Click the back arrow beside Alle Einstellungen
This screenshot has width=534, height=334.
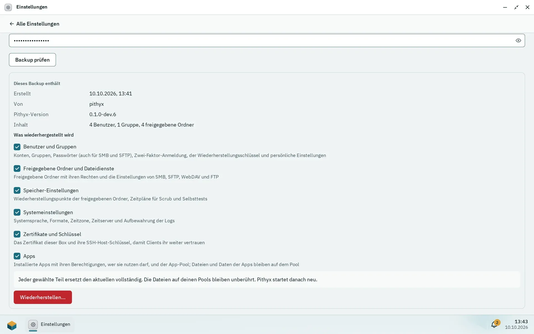[x=11, y=24]
